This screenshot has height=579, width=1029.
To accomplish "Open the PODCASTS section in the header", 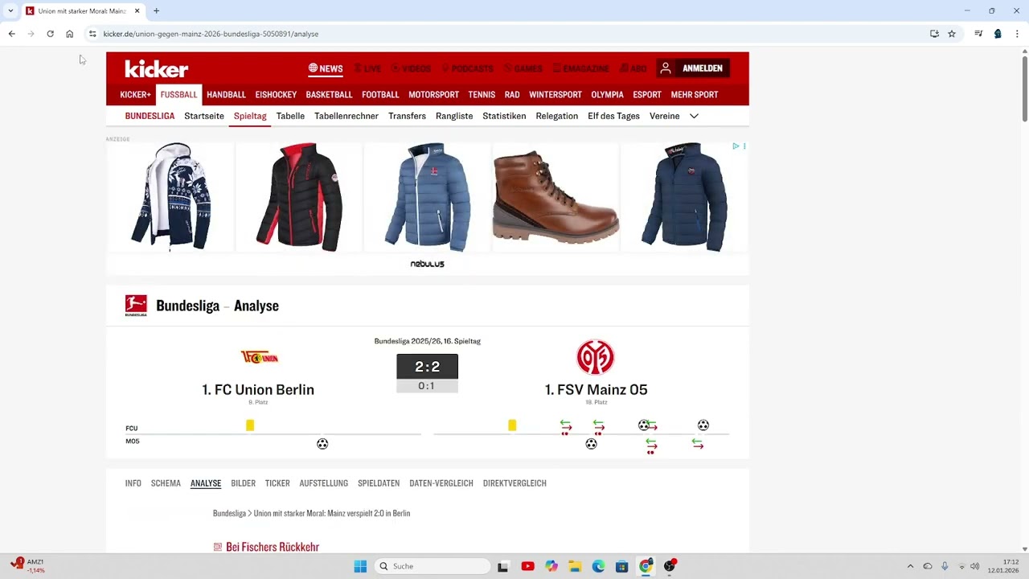I will click(x=467, y=68).
